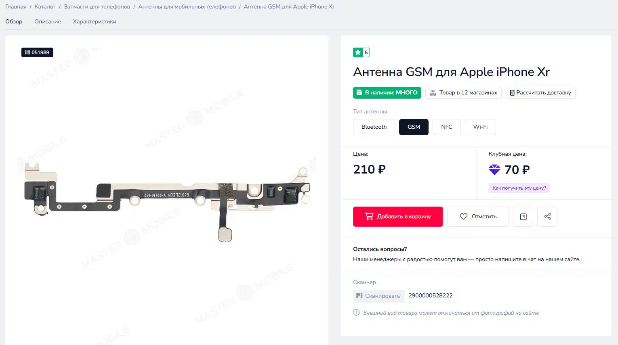Screen dimensions: 618x345
Task: Click the share icon button
Action: (x=547, y=217)
